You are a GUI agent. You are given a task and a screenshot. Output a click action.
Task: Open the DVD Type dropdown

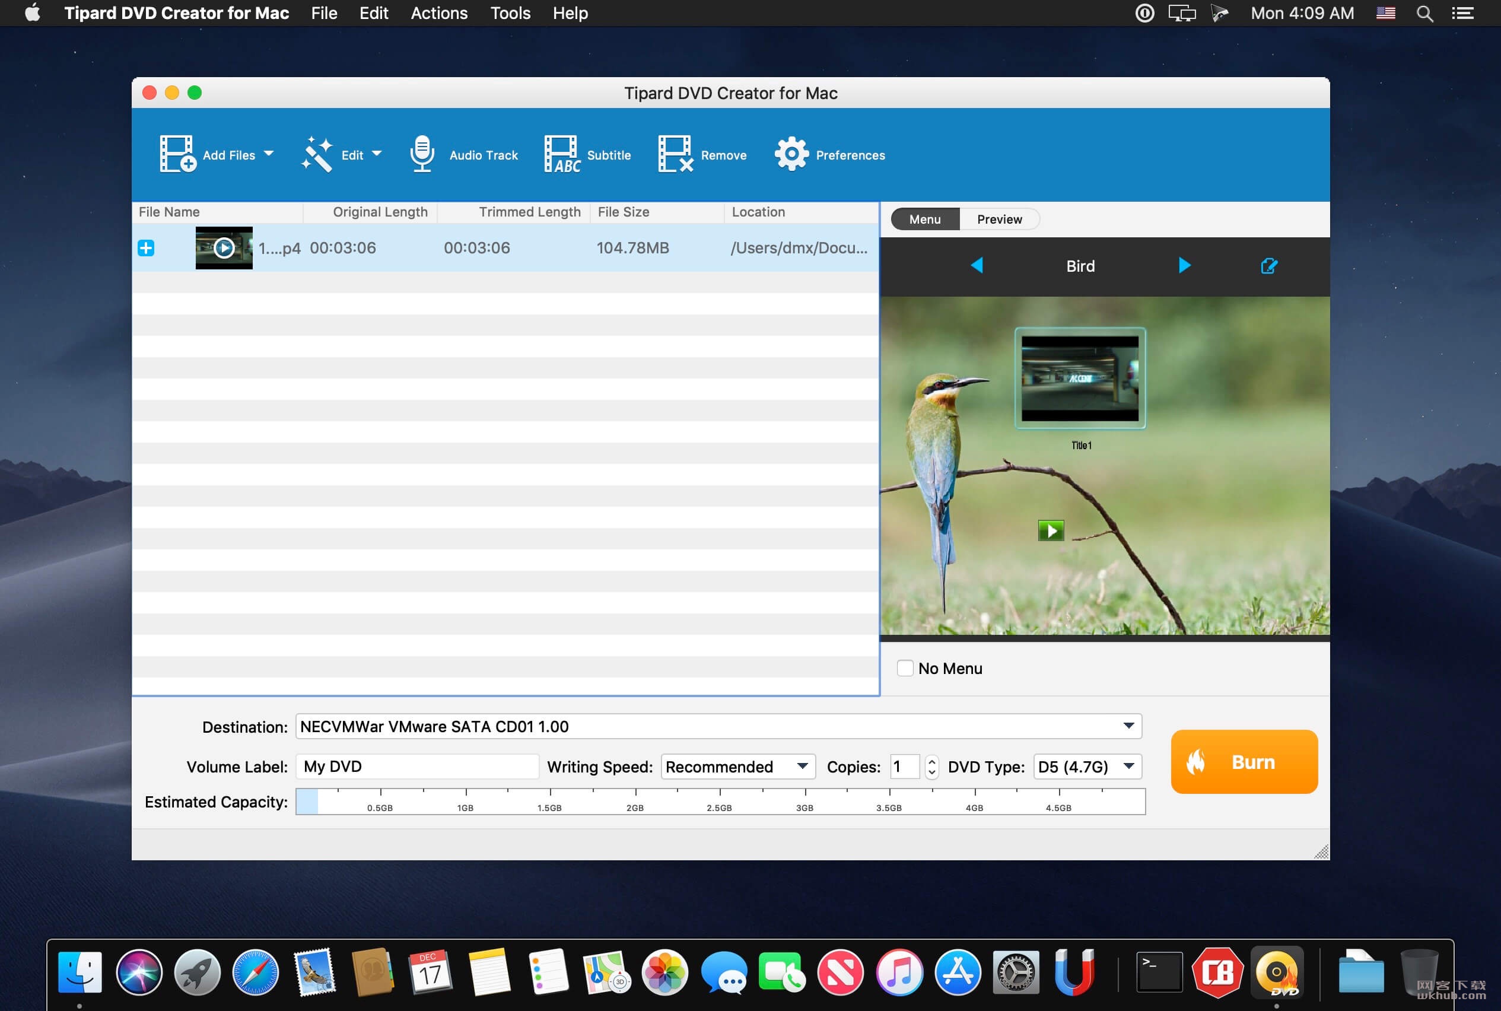[1087, 767]
